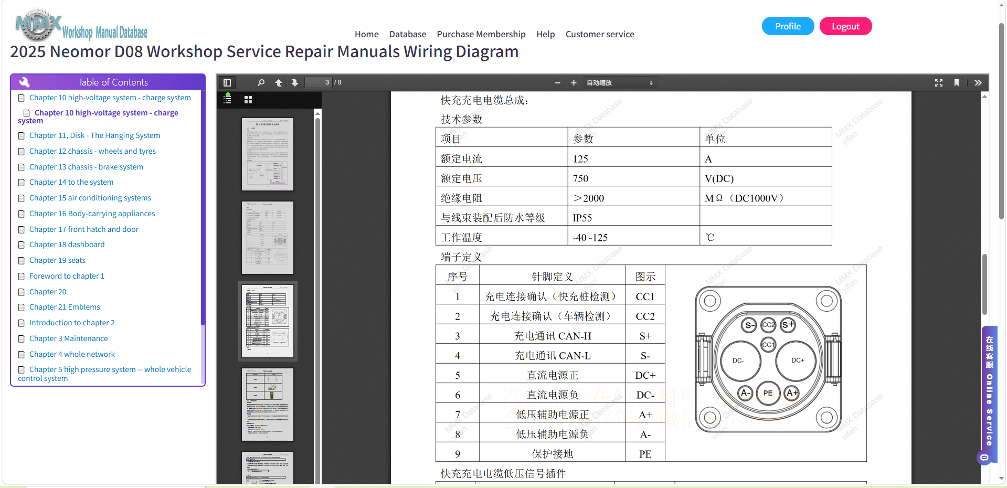Go to next page arrow

tap(295, 83)
